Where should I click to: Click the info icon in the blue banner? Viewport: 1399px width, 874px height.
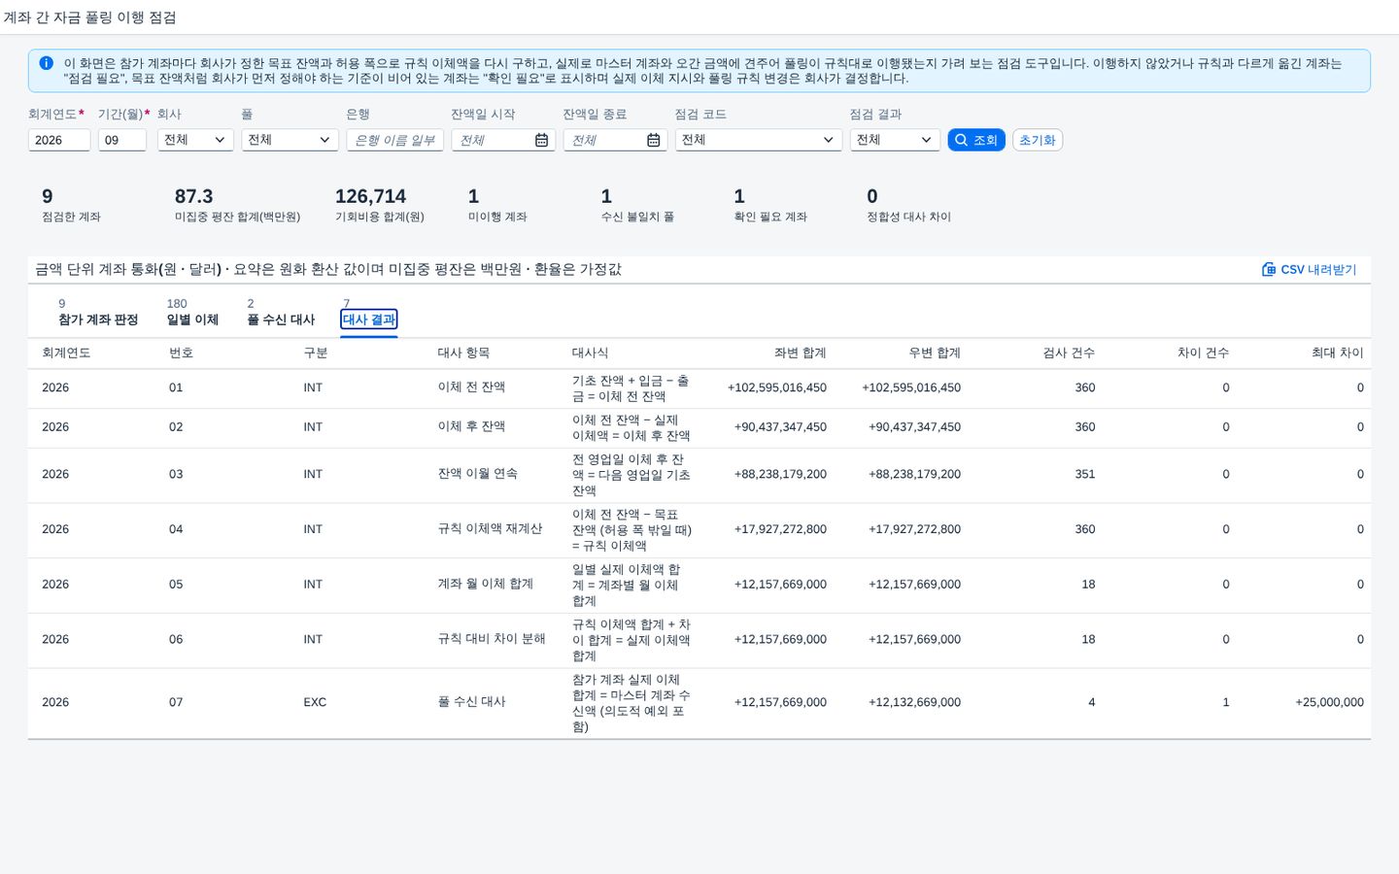tap(46, 63)
